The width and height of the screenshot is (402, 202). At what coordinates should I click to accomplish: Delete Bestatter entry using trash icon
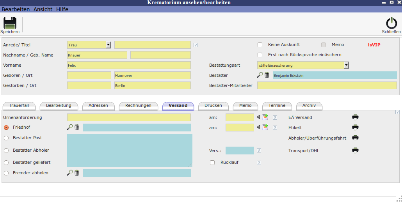coord(267,75)
